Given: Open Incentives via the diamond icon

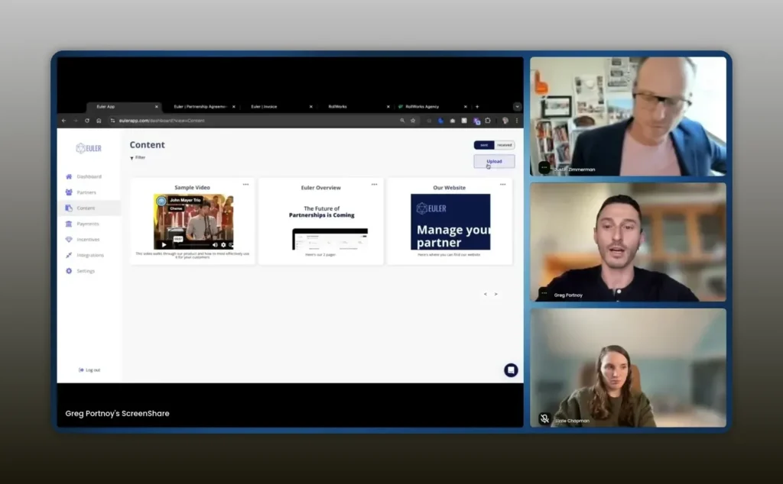Looking at the screenshot, I should (69, 240).
